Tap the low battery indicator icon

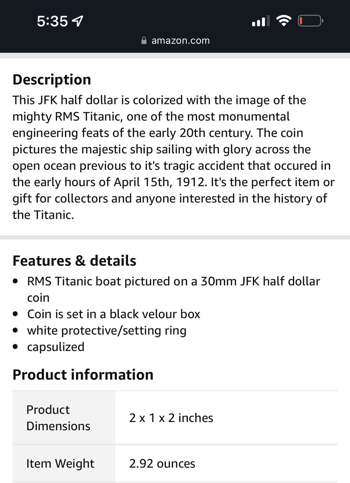[309, 21]
